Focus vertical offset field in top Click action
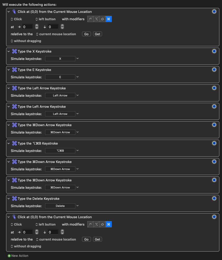 (x=53, y=27)
